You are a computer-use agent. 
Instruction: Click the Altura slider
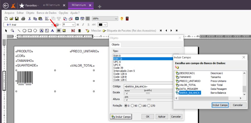pyautogui.click(x=148, y=99)
